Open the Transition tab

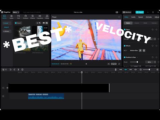coord(40,17)
